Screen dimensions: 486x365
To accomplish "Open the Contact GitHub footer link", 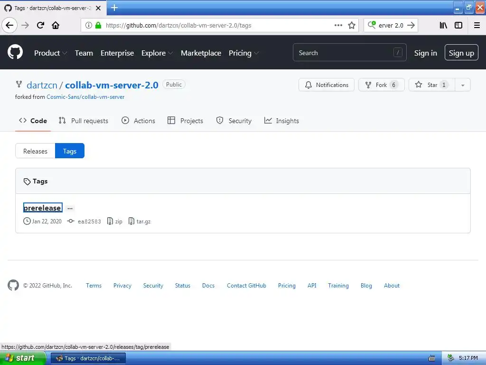I will 246,286.
